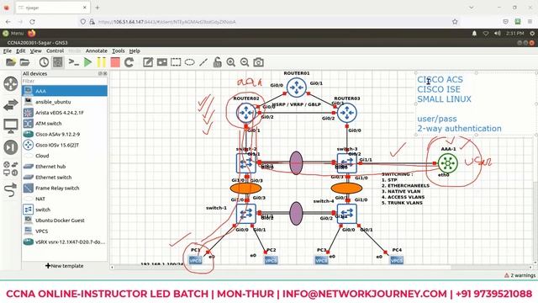Open the View menu
Image resolution: width=538 pixels, height=303 pixels.
(x=35, y=50)
